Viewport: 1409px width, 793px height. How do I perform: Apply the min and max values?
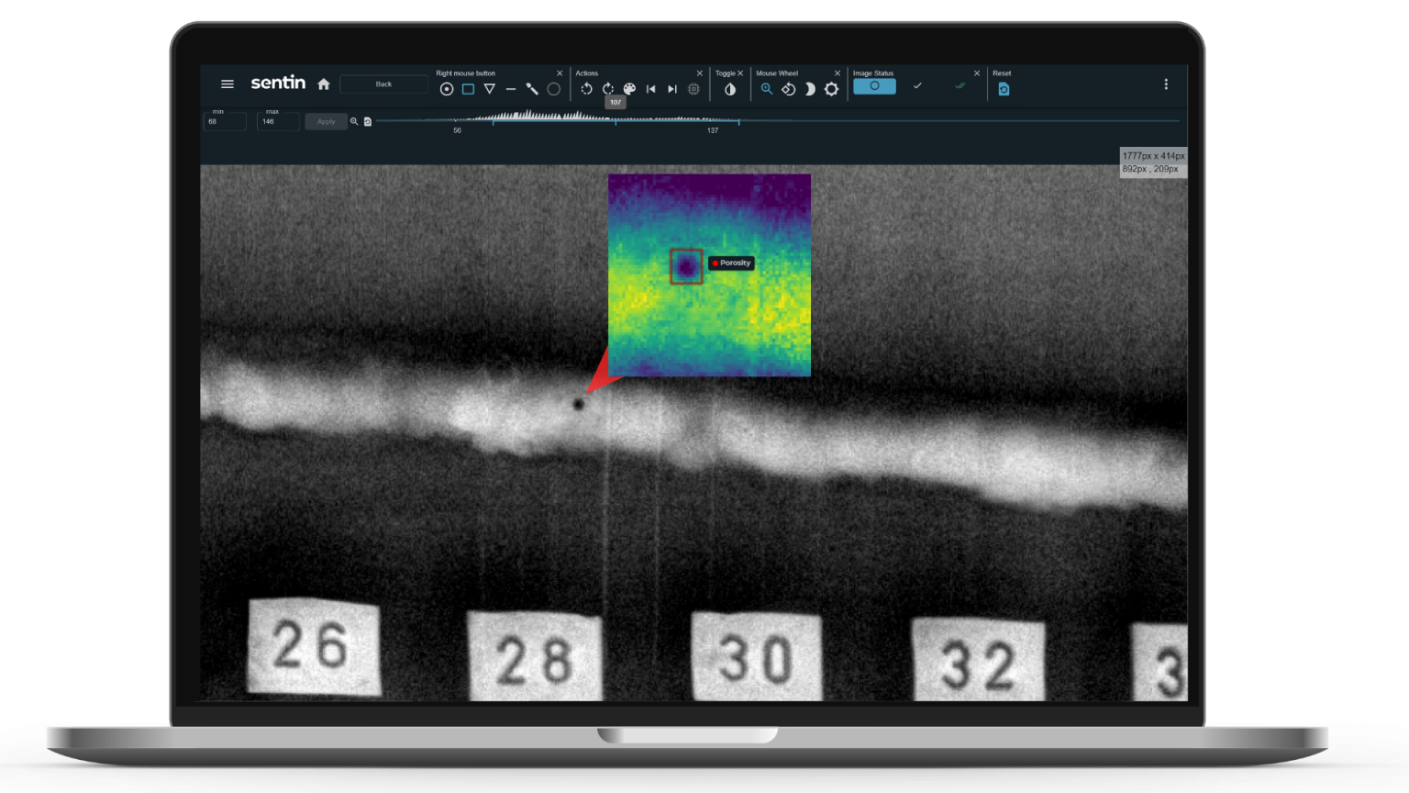(x=326, y=121)
